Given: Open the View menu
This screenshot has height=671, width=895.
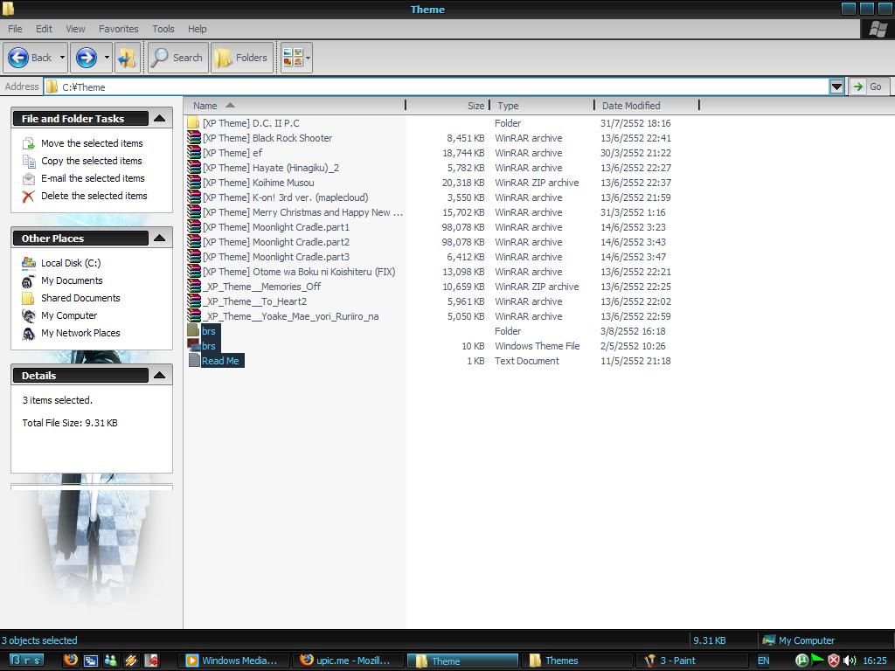Looking at the screenshot, I should point(75,29).
